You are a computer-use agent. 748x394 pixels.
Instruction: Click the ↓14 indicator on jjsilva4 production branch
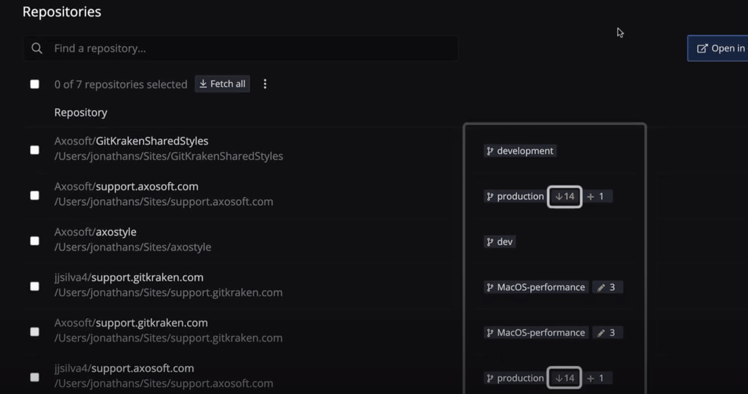click(564, 378)
